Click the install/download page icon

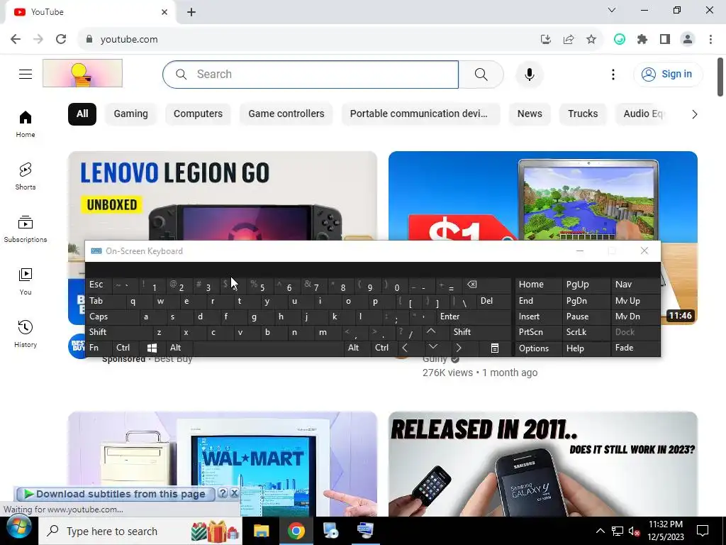point(546,40)
